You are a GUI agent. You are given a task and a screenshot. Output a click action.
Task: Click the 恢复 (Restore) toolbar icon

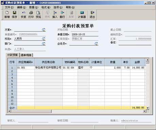(23, 15)
